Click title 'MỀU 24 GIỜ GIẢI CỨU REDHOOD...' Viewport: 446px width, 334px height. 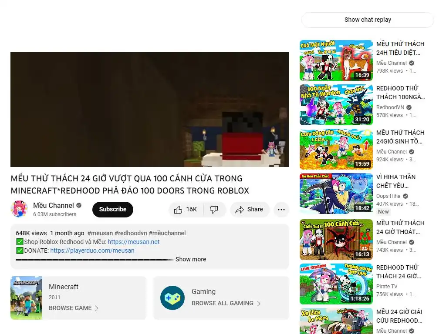coord(399,316)
